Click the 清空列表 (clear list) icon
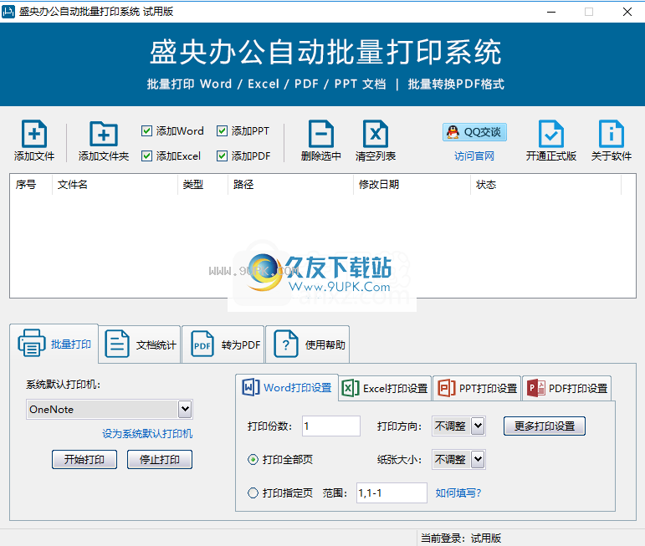This screenshot has width=645, height=546. click(375, 134)
